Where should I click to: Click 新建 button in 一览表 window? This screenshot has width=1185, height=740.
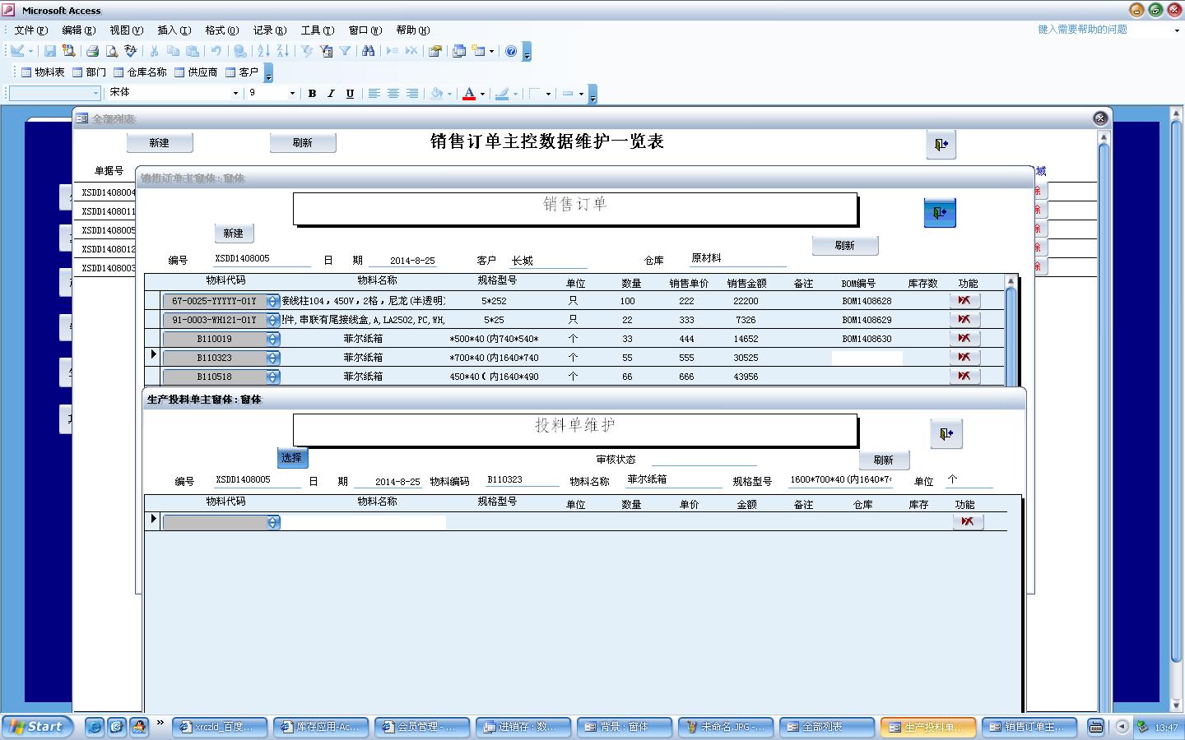click(x=160, y=143)
